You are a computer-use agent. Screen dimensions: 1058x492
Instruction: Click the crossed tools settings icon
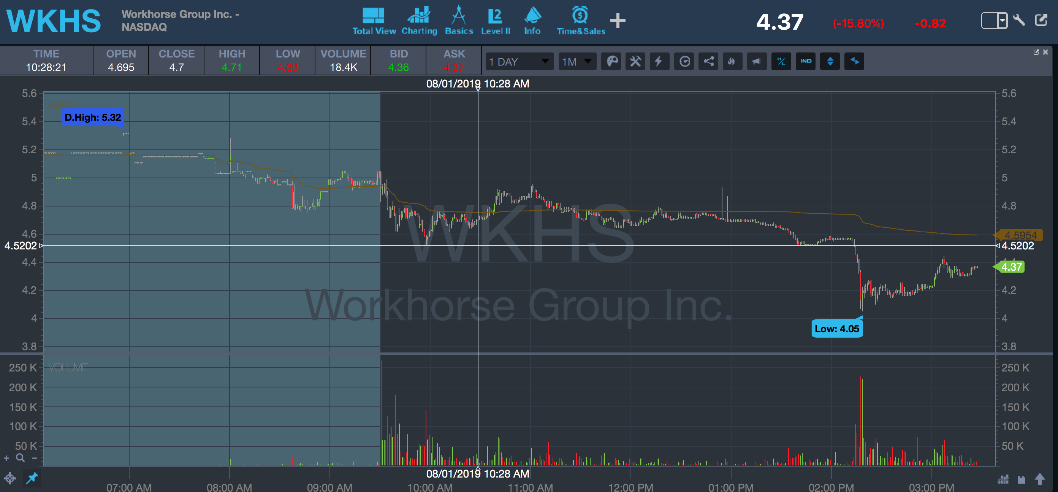tap(635, 62)
